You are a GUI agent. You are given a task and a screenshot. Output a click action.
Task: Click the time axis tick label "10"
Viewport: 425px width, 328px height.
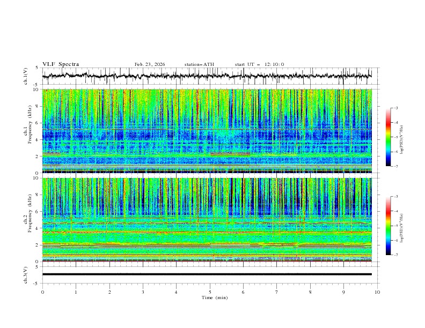point(377,292)
